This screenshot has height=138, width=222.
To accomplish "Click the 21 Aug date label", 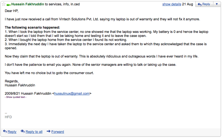I will pos(188,4).
